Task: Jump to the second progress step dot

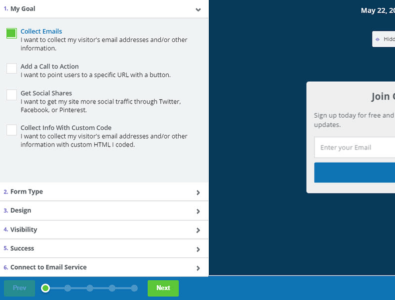Action: click(x=67, y=288)
